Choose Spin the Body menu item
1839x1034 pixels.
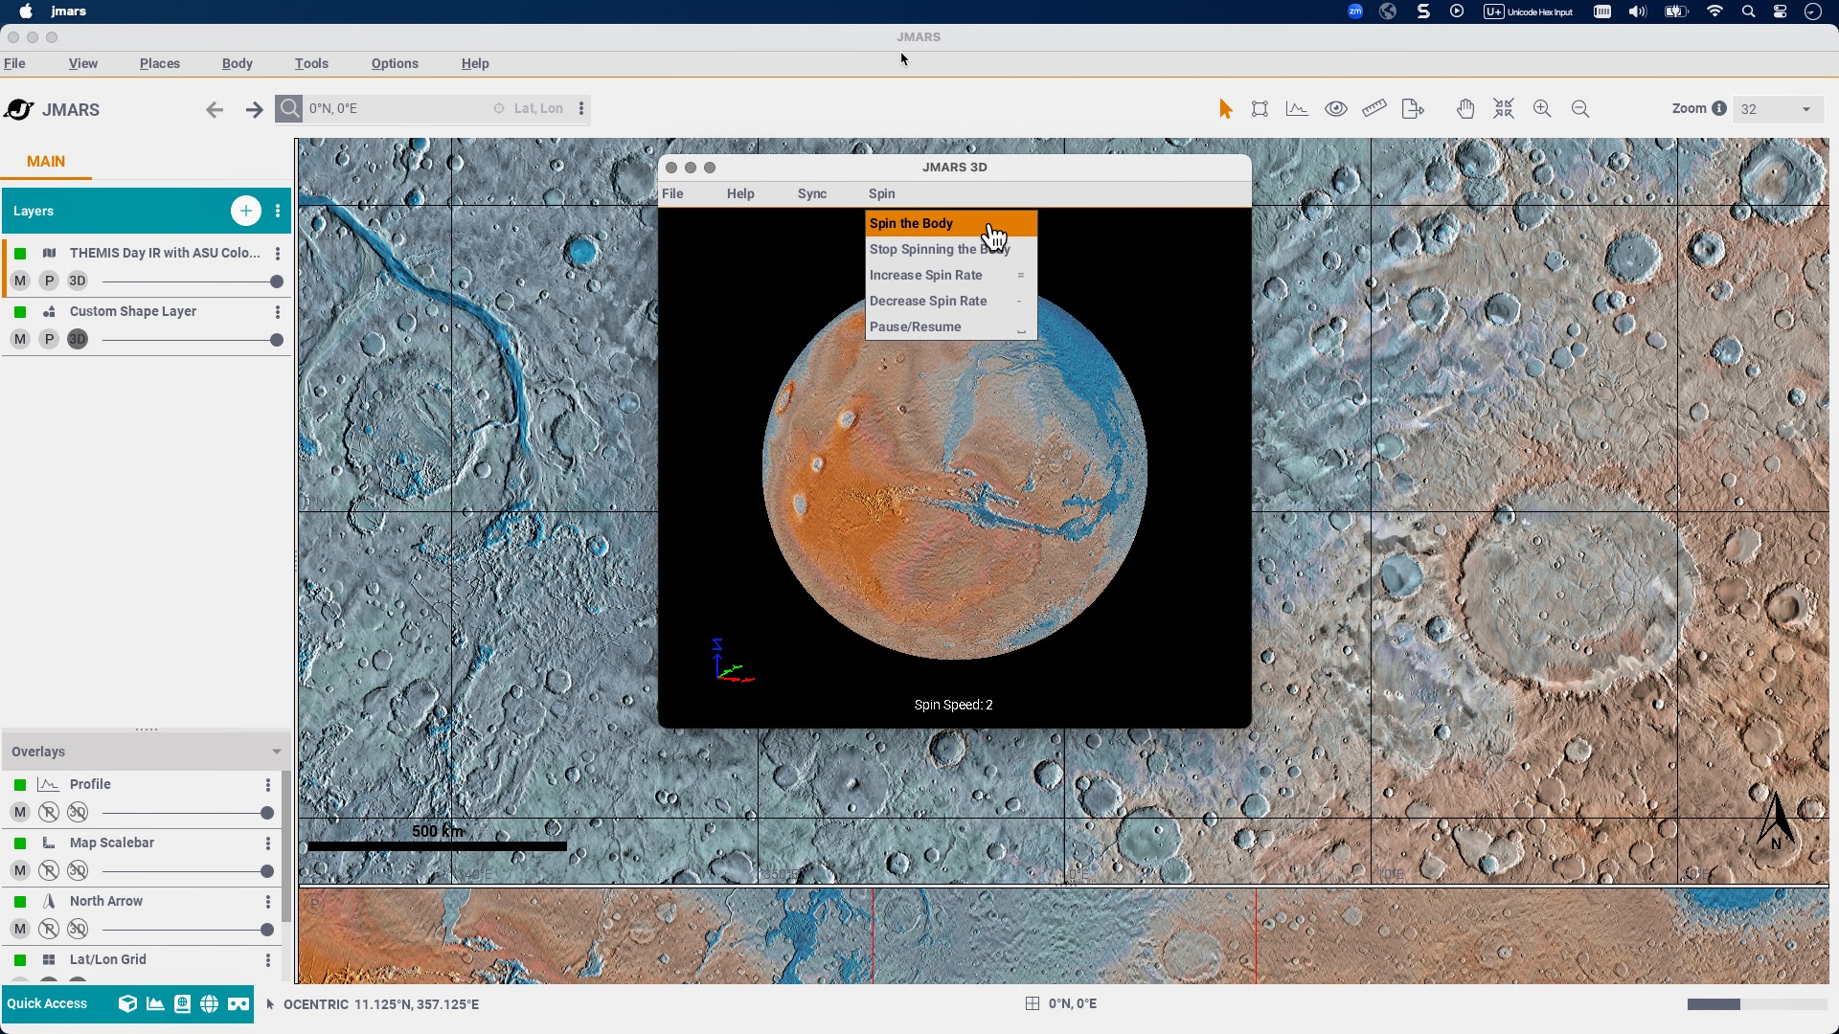tap(951, 223)
